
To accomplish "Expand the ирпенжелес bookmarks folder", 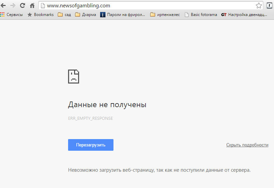I will pos(165,15).
